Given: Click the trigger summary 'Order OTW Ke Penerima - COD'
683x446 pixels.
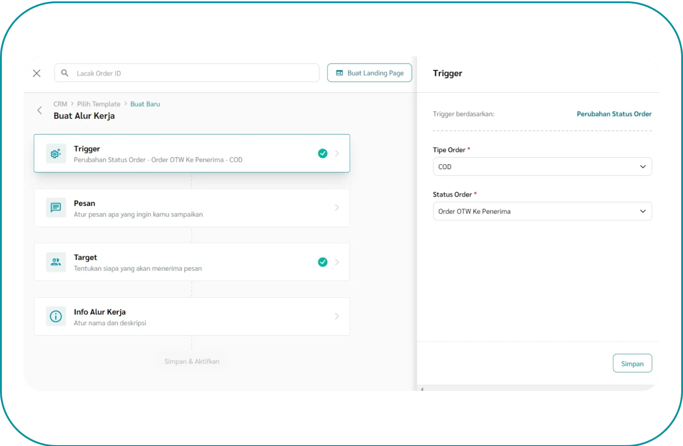Looking at the screenshot, I should [x=197, y=160].
